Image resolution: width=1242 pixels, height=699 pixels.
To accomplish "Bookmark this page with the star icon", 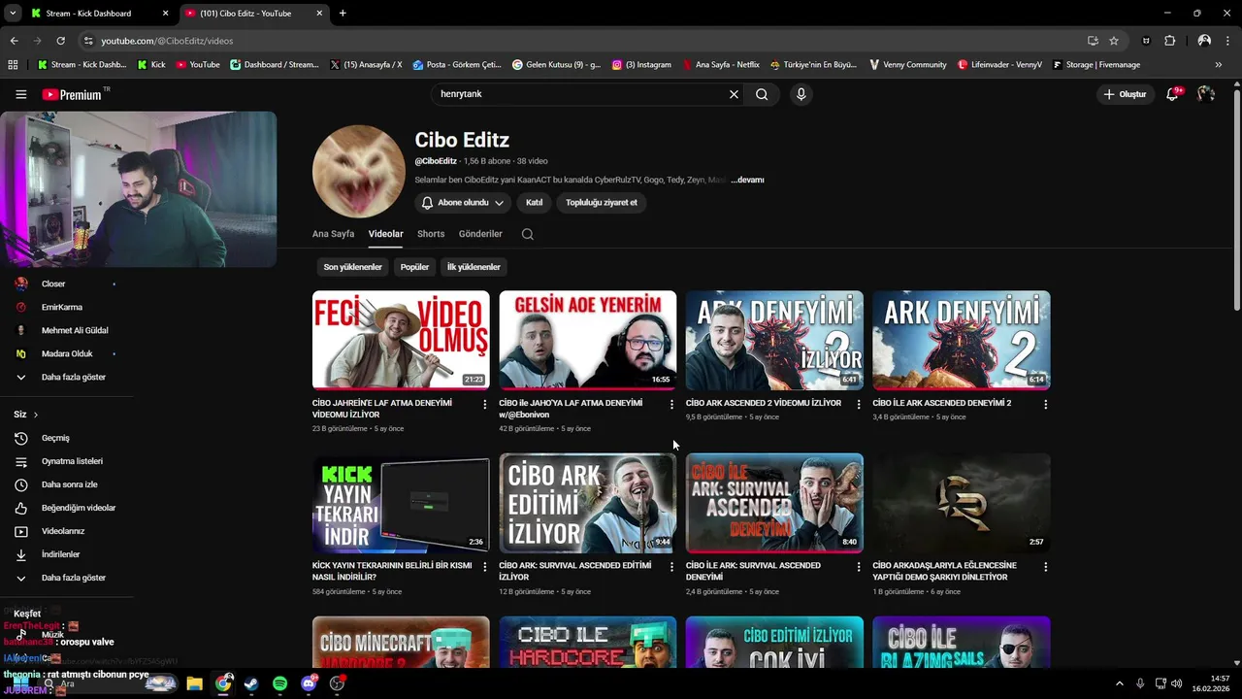I will 1114,41.
